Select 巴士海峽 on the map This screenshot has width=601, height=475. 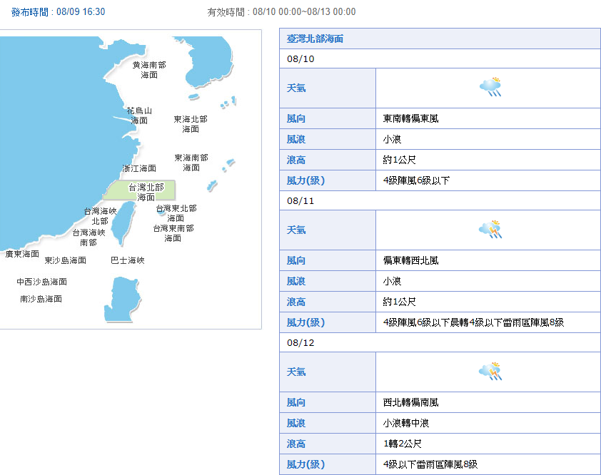pos(128,260)
